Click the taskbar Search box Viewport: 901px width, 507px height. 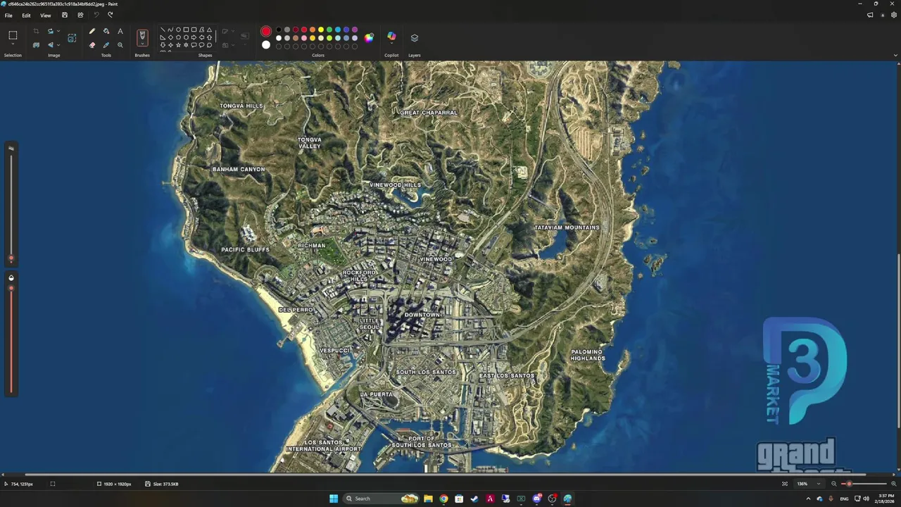coord(381,499)
